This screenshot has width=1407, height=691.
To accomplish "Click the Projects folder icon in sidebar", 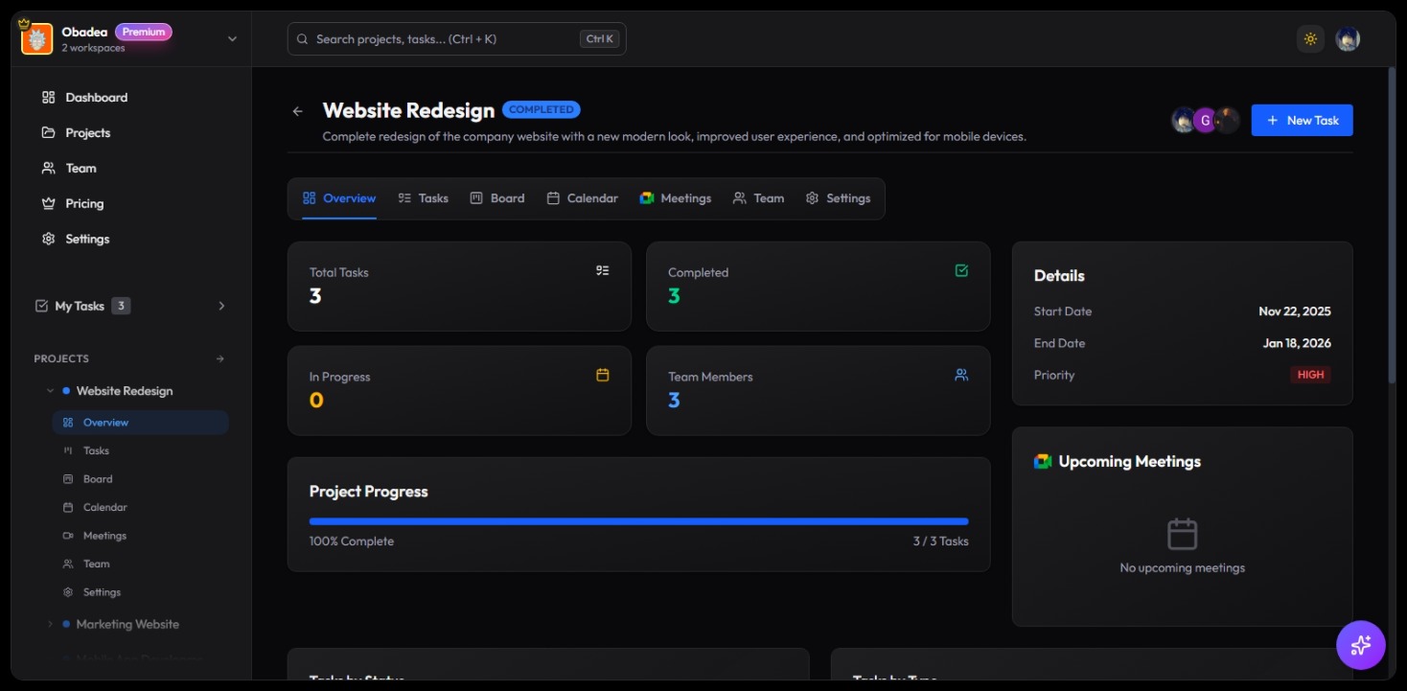I will tap(49, 133).
